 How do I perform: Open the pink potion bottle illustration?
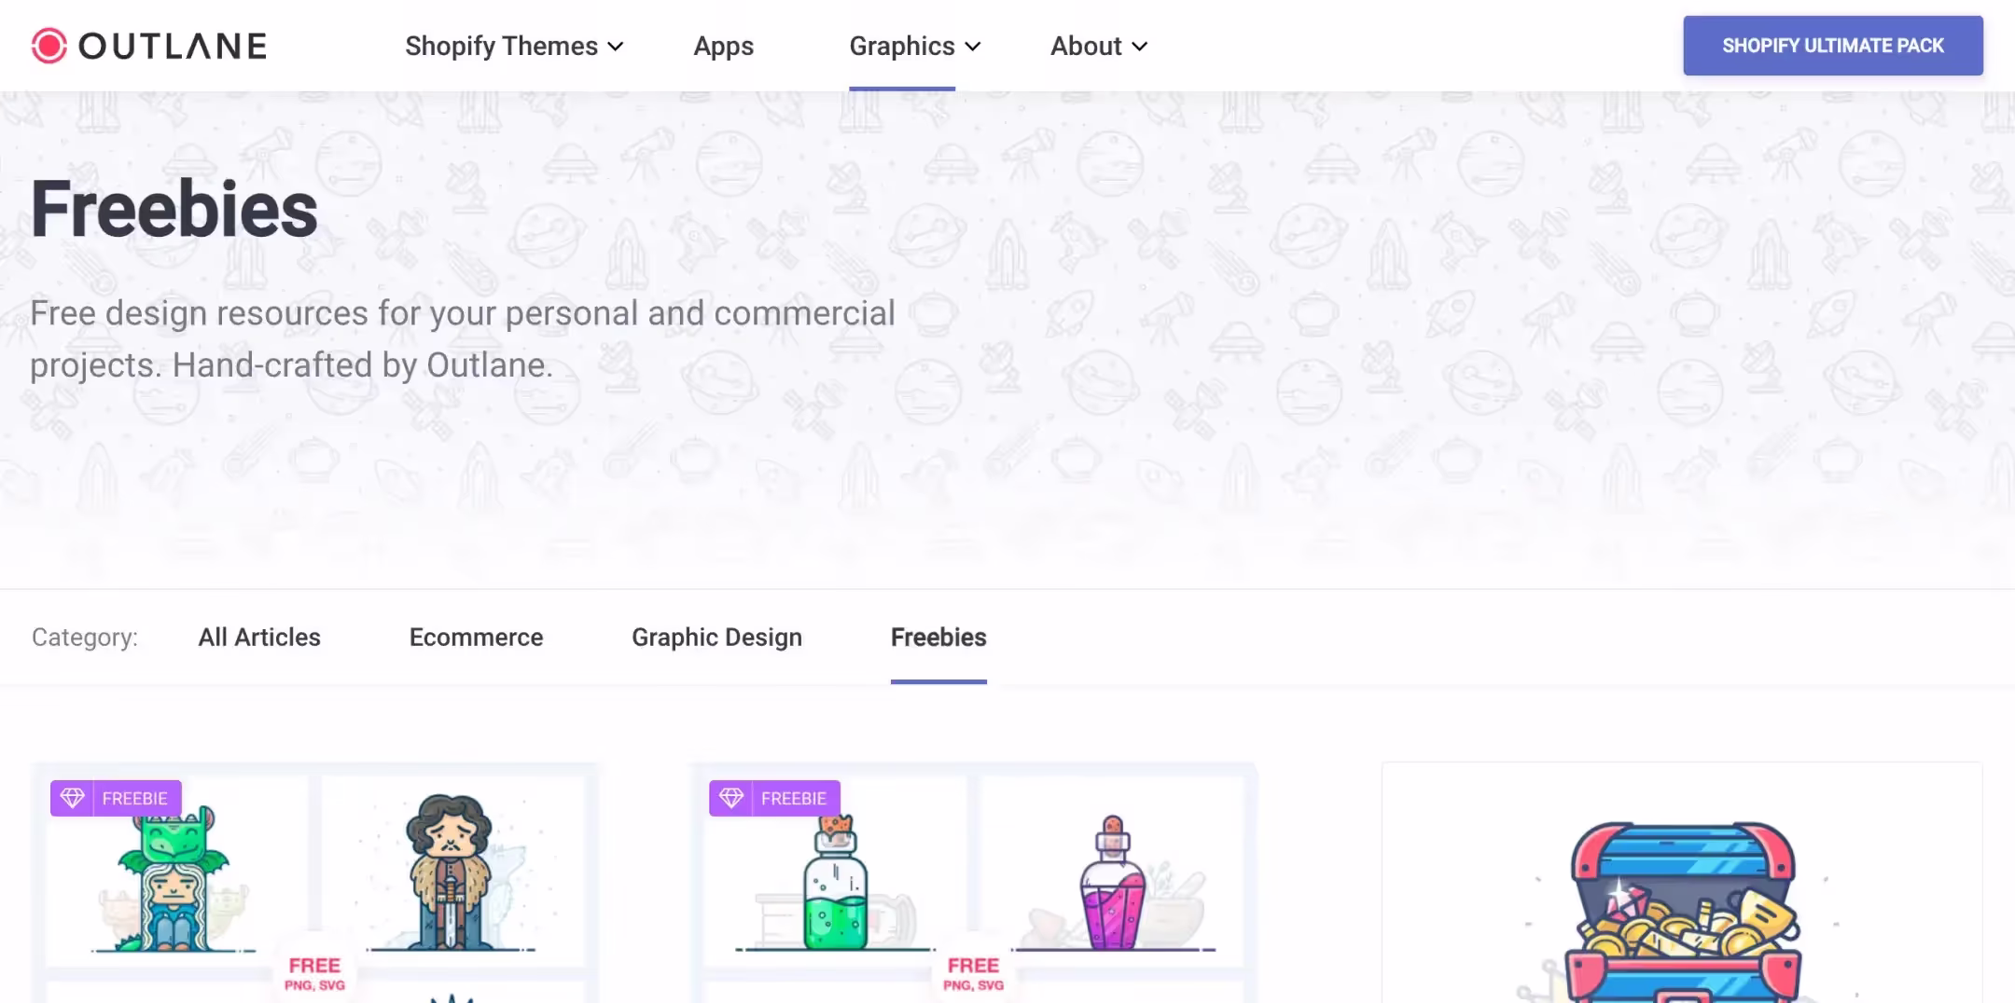click(x=1111, y=886)
